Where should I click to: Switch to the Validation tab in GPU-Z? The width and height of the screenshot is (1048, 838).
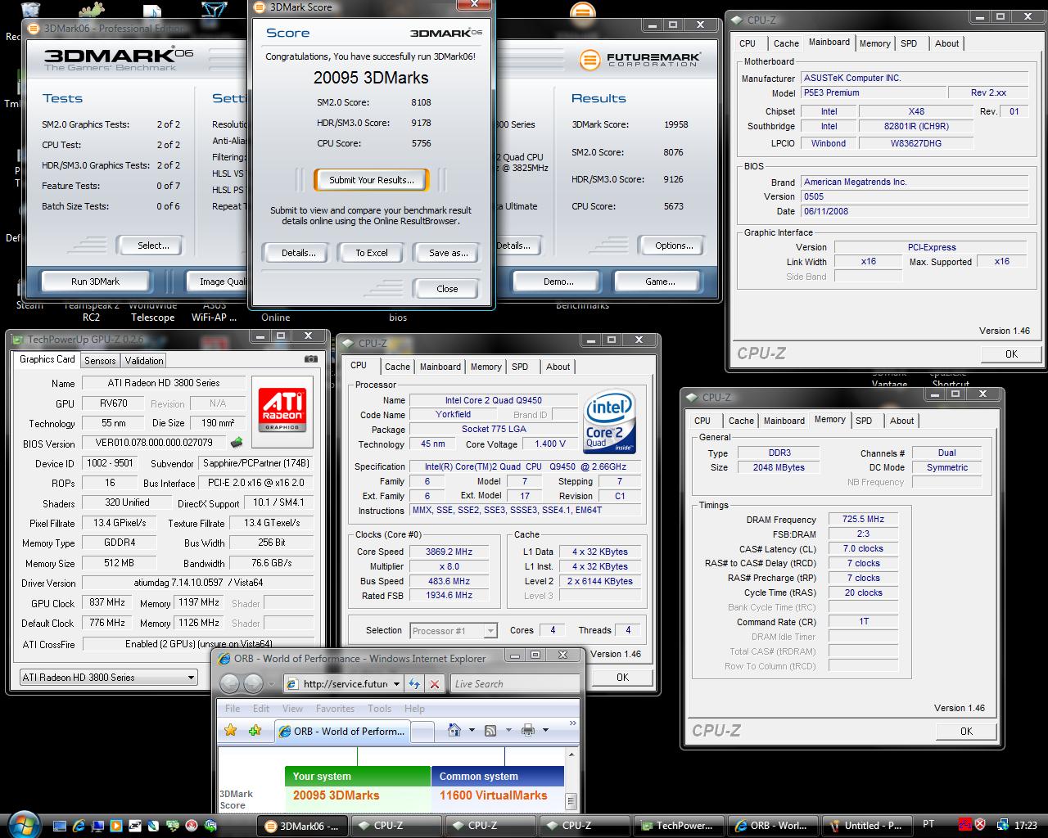(144, 360)
